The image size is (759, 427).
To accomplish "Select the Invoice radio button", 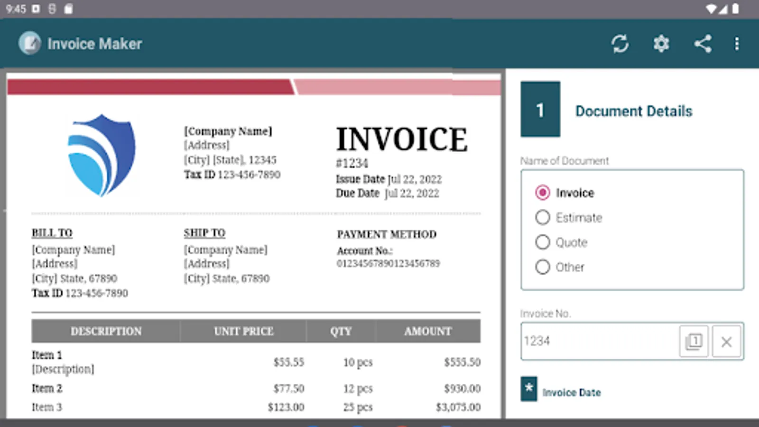I will 543,193.
